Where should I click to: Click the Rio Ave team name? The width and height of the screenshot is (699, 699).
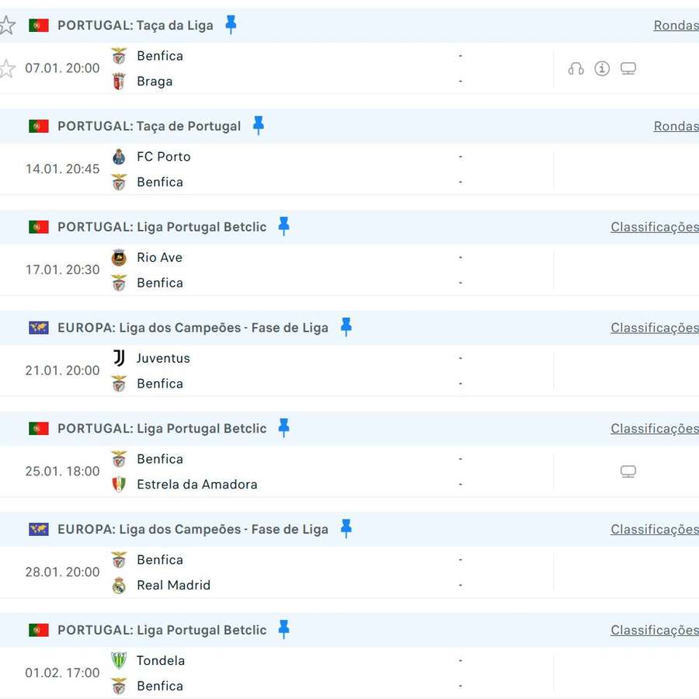tap(159, 257)
